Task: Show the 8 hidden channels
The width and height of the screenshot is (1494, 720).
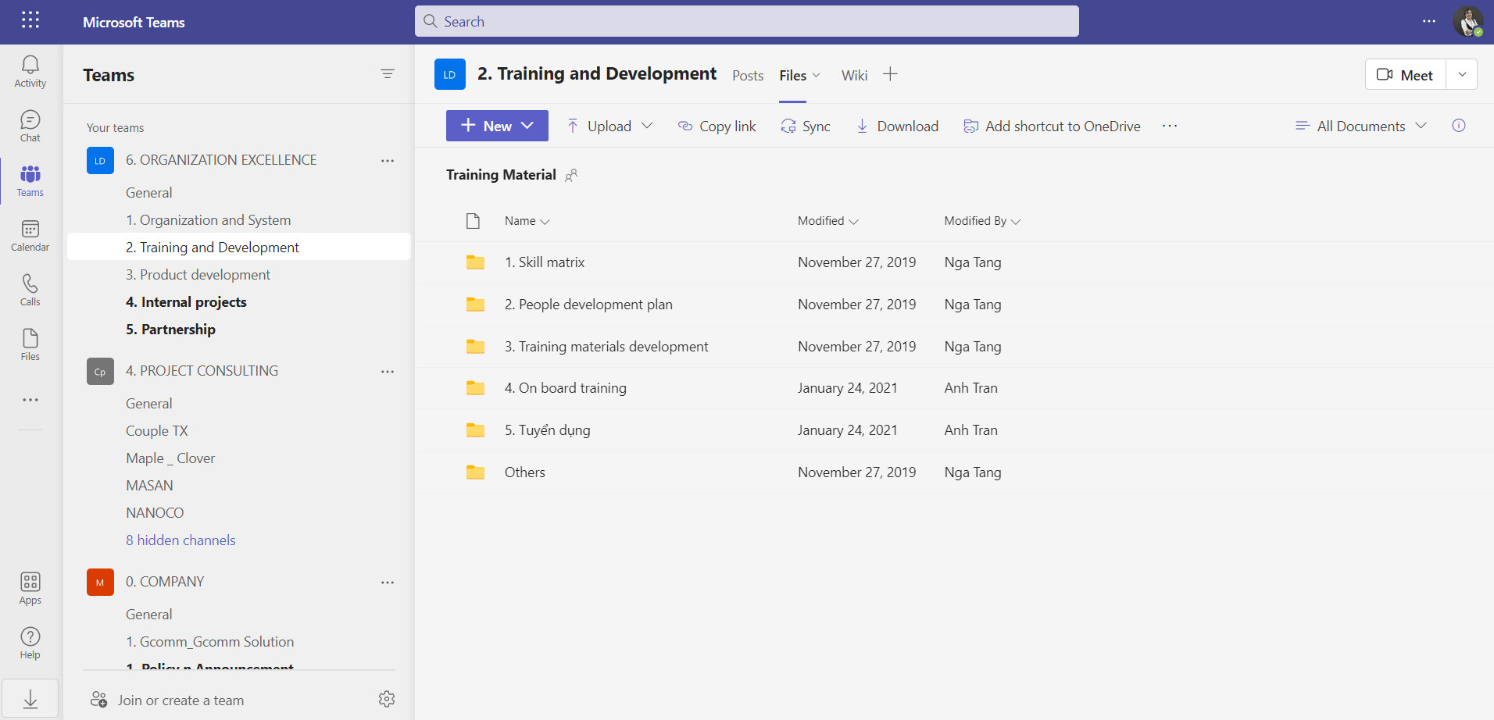Action: click(x=180, y=540)
